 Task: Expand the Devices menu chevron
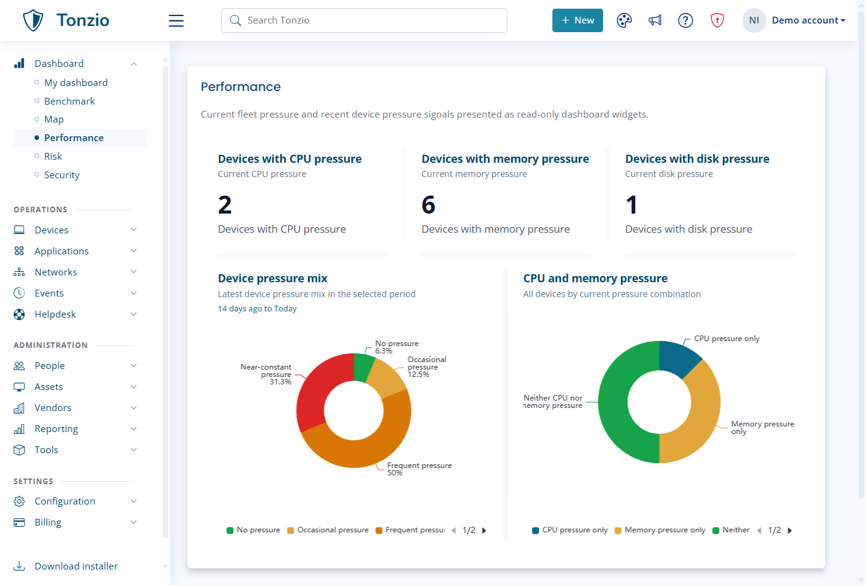tap(134, 230)
